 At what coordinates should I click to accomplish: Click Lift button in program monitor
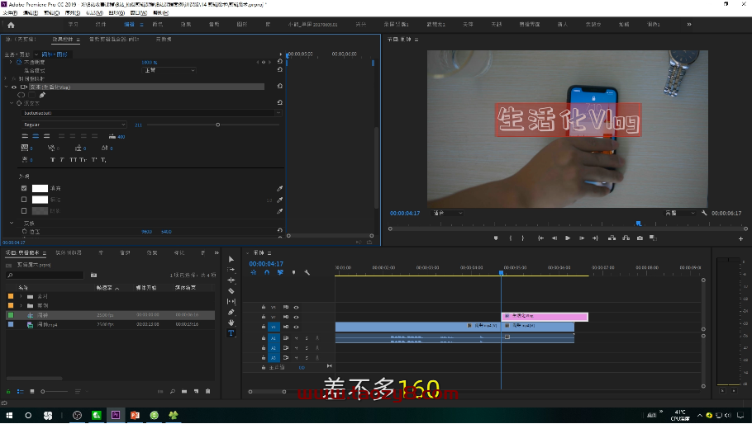coord(612,238)
